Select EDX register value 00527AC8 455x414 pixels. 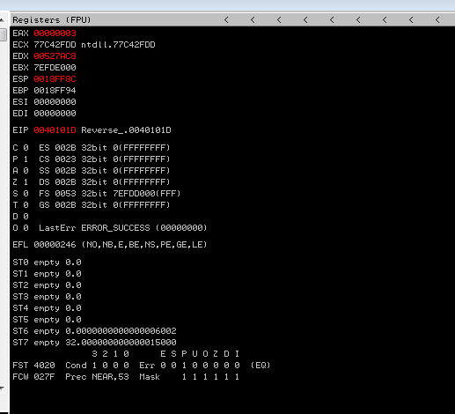coord(55,56)
